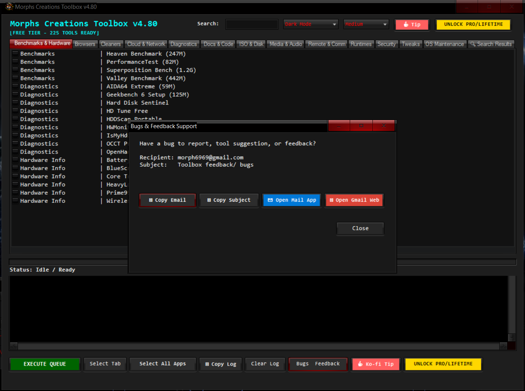Screen dimensions: 525x391
Task: Click Copy Subject in feedback dialog
Action: click(229, 200)
